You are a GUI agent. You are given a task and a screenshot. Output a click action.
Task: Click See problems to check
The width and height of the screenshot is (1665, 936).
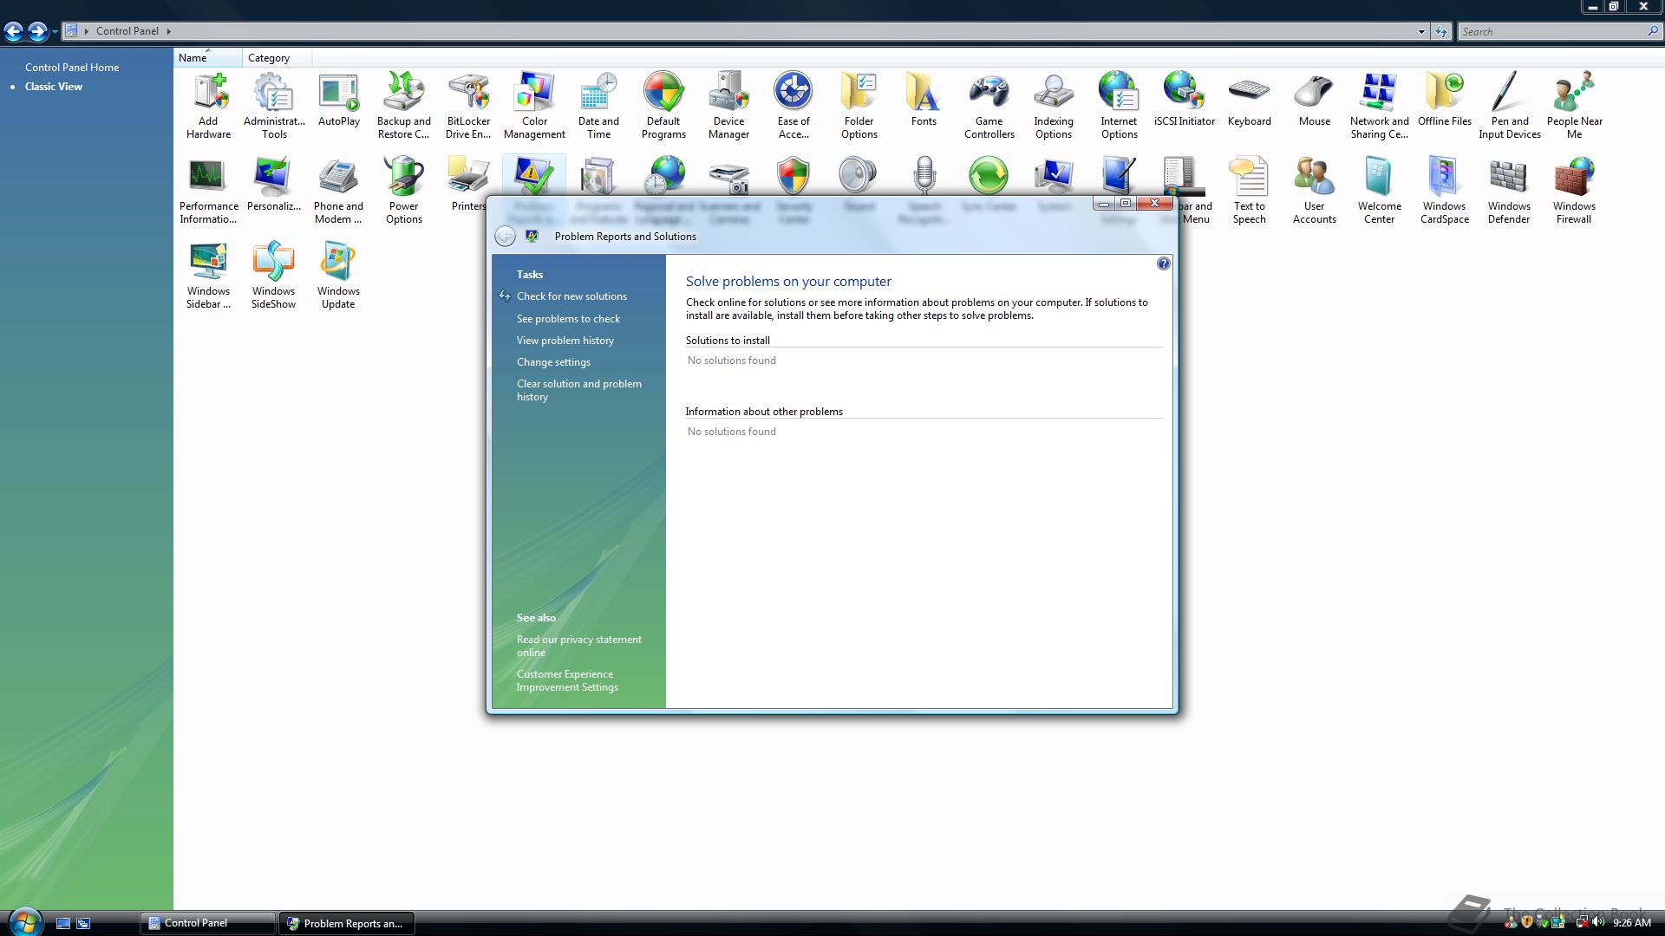[569, 319]
